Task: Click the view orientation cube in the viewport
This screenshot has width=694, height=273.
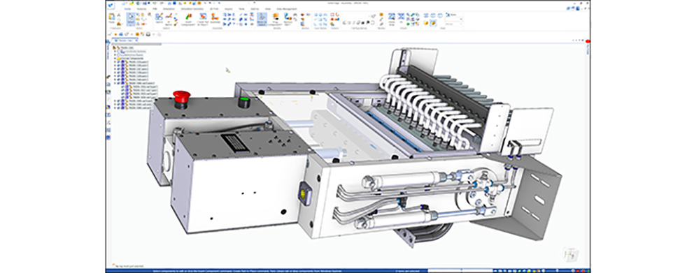Action: [x=570, y=254]
